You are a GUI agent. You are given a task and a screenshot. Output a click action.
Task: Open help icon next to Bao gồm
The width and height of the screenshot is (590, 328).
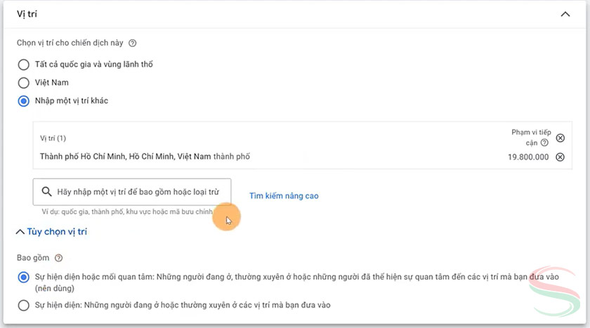(58, 258)
